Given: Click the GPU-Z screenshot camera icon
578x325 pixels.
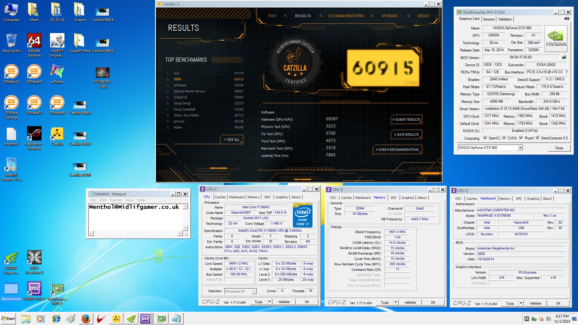Looking at the screenshot, I should click(x=567, y=19).
